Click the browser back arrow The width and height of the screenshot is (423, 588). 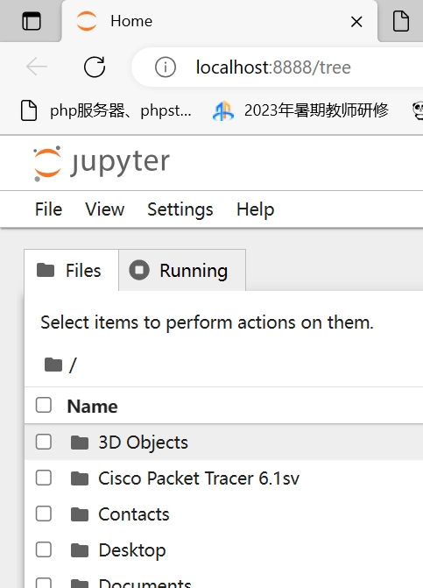(x=37, y=67)
